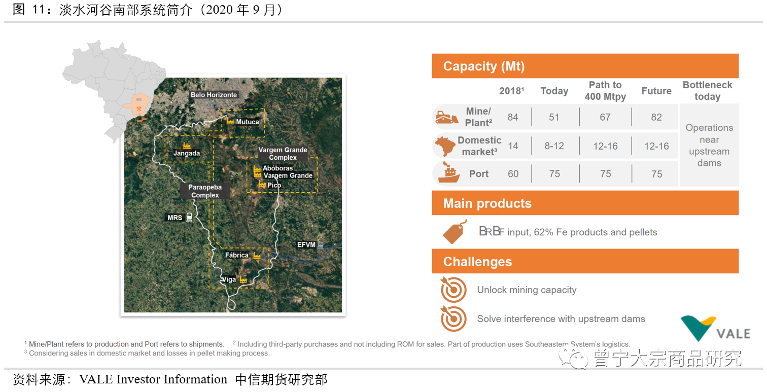Click footnote 3 about domestic market sales

(147, 353)
